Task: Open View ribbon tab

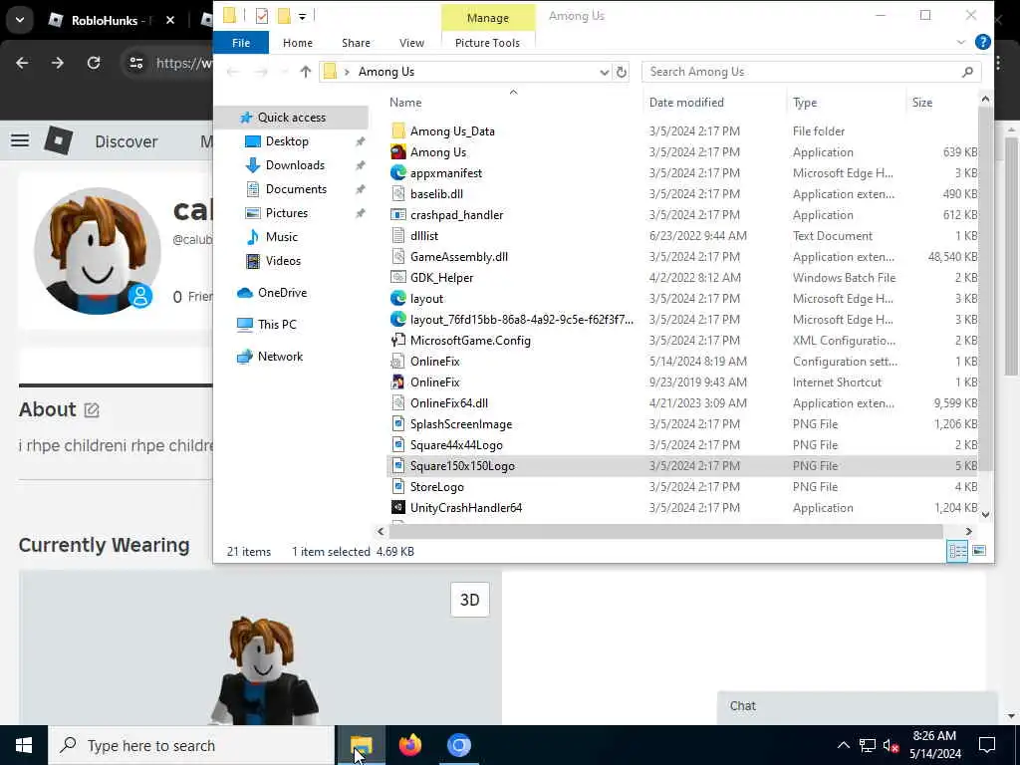Action: tap(411, 43)
